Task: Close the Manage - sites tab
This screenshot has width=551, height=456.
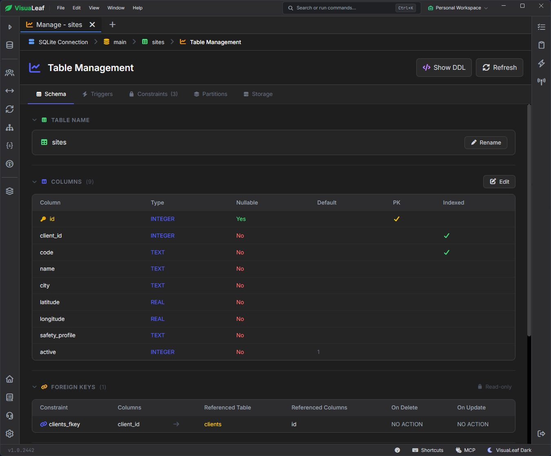Action: click(92, 24)
